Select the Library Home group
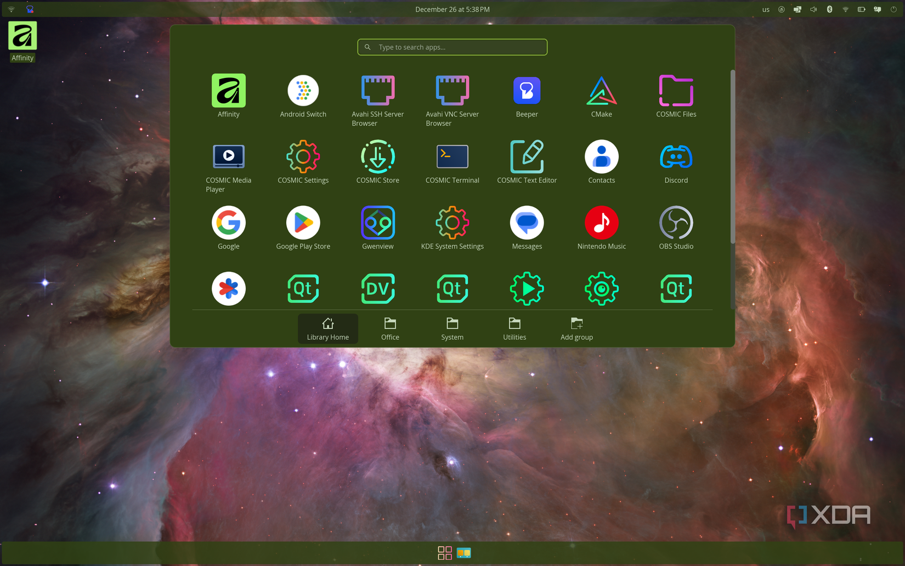Image resolution: width=905 pixels, height=566 pixels. pos(327,329)
